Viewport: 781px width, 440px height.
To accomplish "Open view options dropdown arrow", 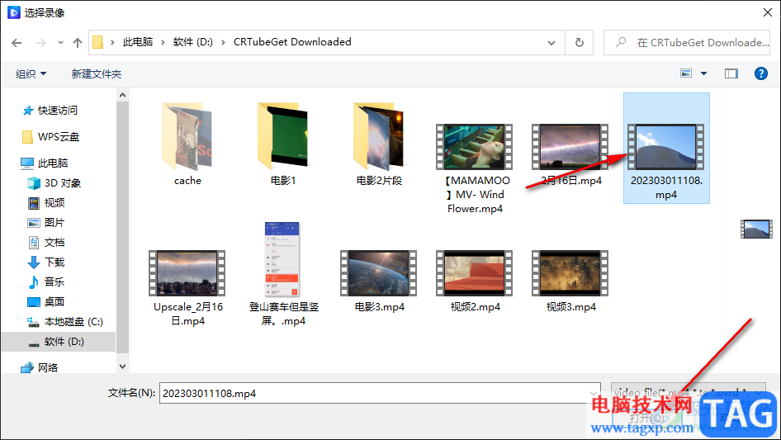I will click(x=703, y=73).
